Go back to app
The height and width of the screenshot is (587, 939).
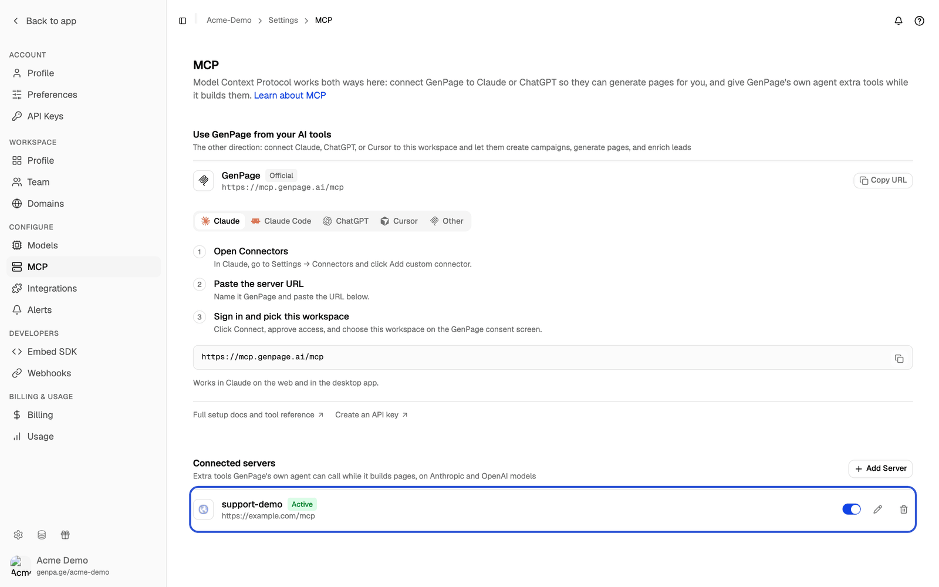(45, 21)
